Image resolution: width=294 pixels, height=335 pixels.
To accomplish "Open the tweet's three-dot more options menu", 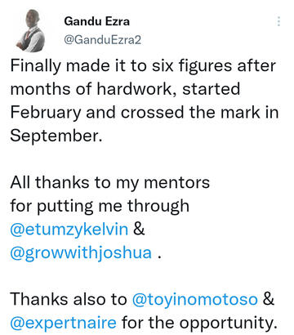I will tap(278, 21).
